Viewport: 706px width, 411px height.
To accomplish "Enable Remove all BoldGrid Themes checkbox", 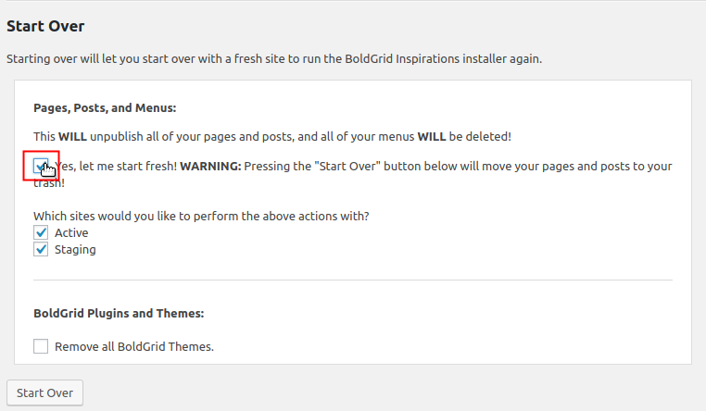I will pyautogui.click(x=41, y=347).
